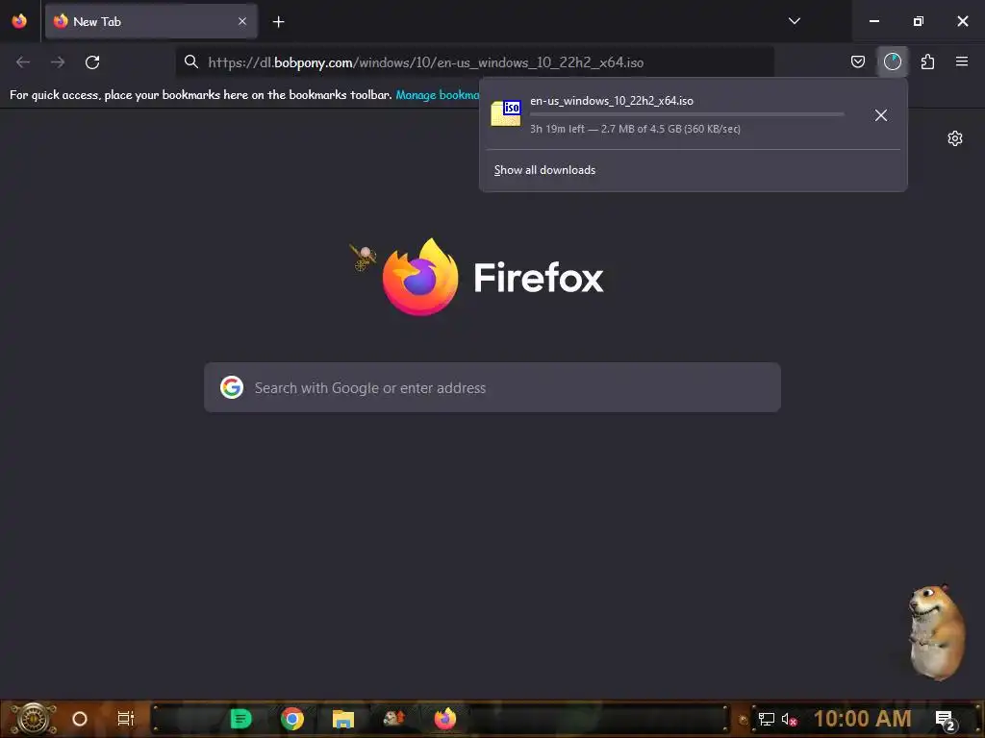Click the Firefox logo on new tab

[420, 277]
